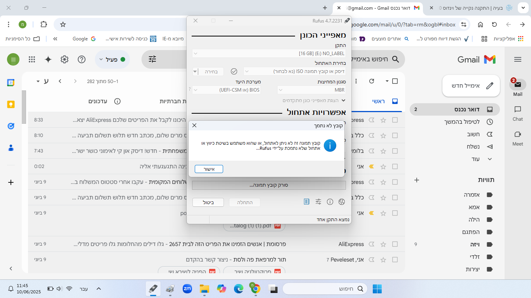
Task: Open דואר נכנס folder
Action: [455, 109]
